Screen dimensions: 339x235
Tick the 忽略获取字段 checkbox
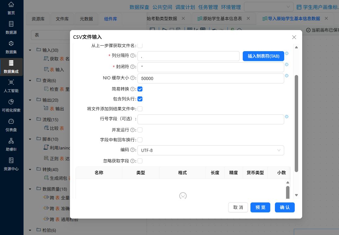point(140,161)
